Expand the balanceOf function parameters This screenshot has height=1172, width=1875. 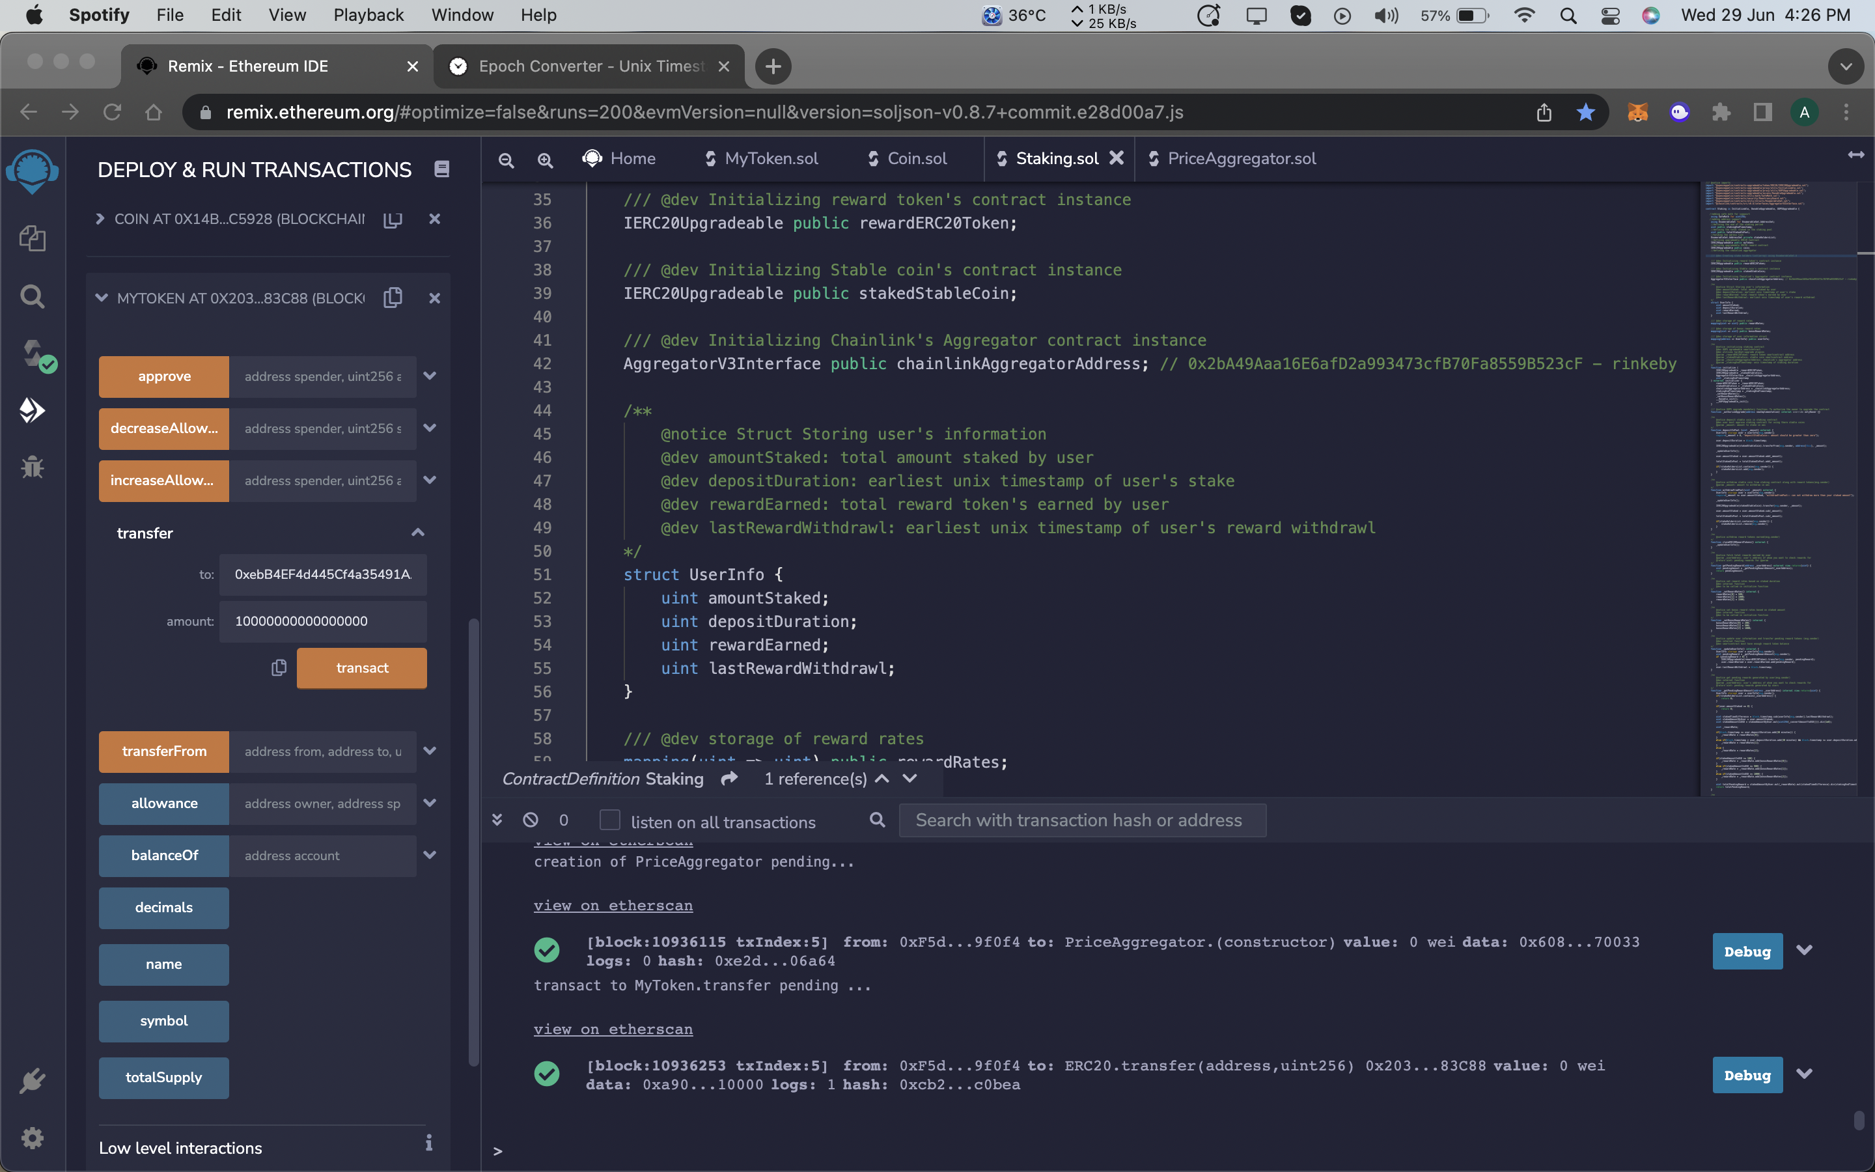pos(430,855)
